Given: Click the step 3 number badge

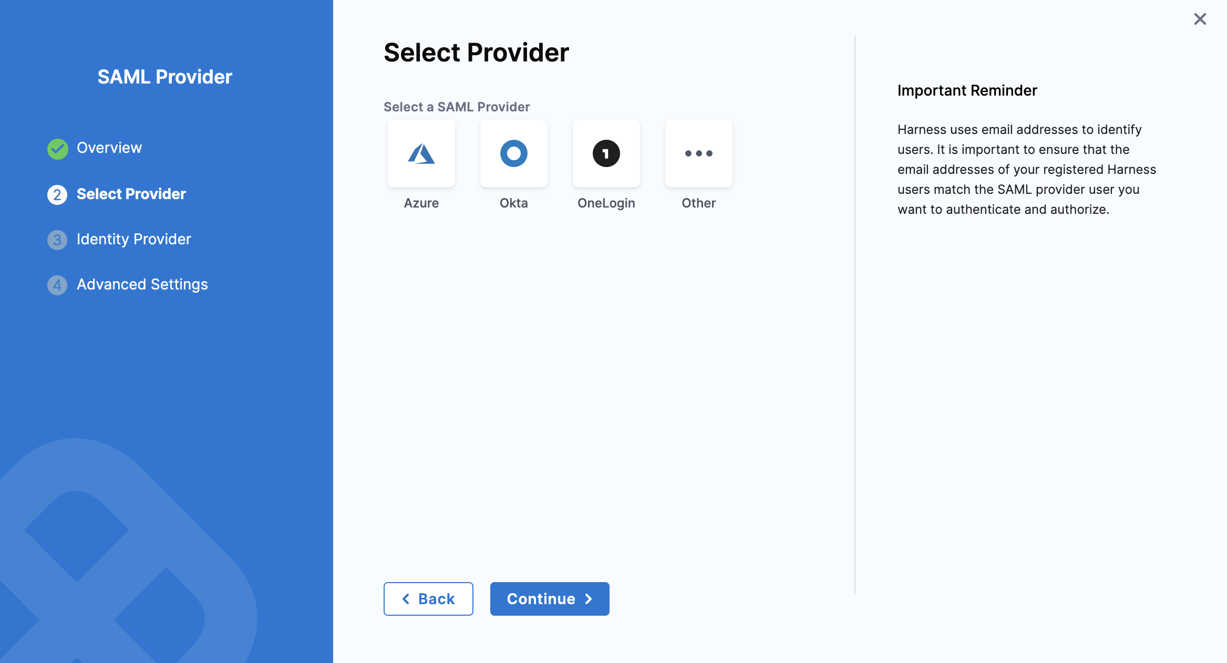Looking at the screenshot, I should pyautogui.click(x=57, y=240).
